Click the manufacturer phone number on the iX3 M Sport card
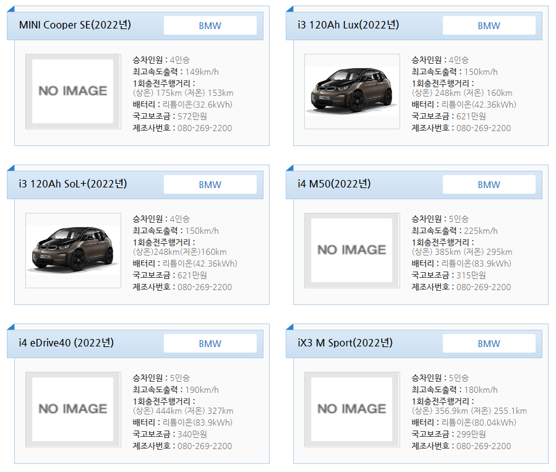 pyautogui.click(x=484, y=446)
